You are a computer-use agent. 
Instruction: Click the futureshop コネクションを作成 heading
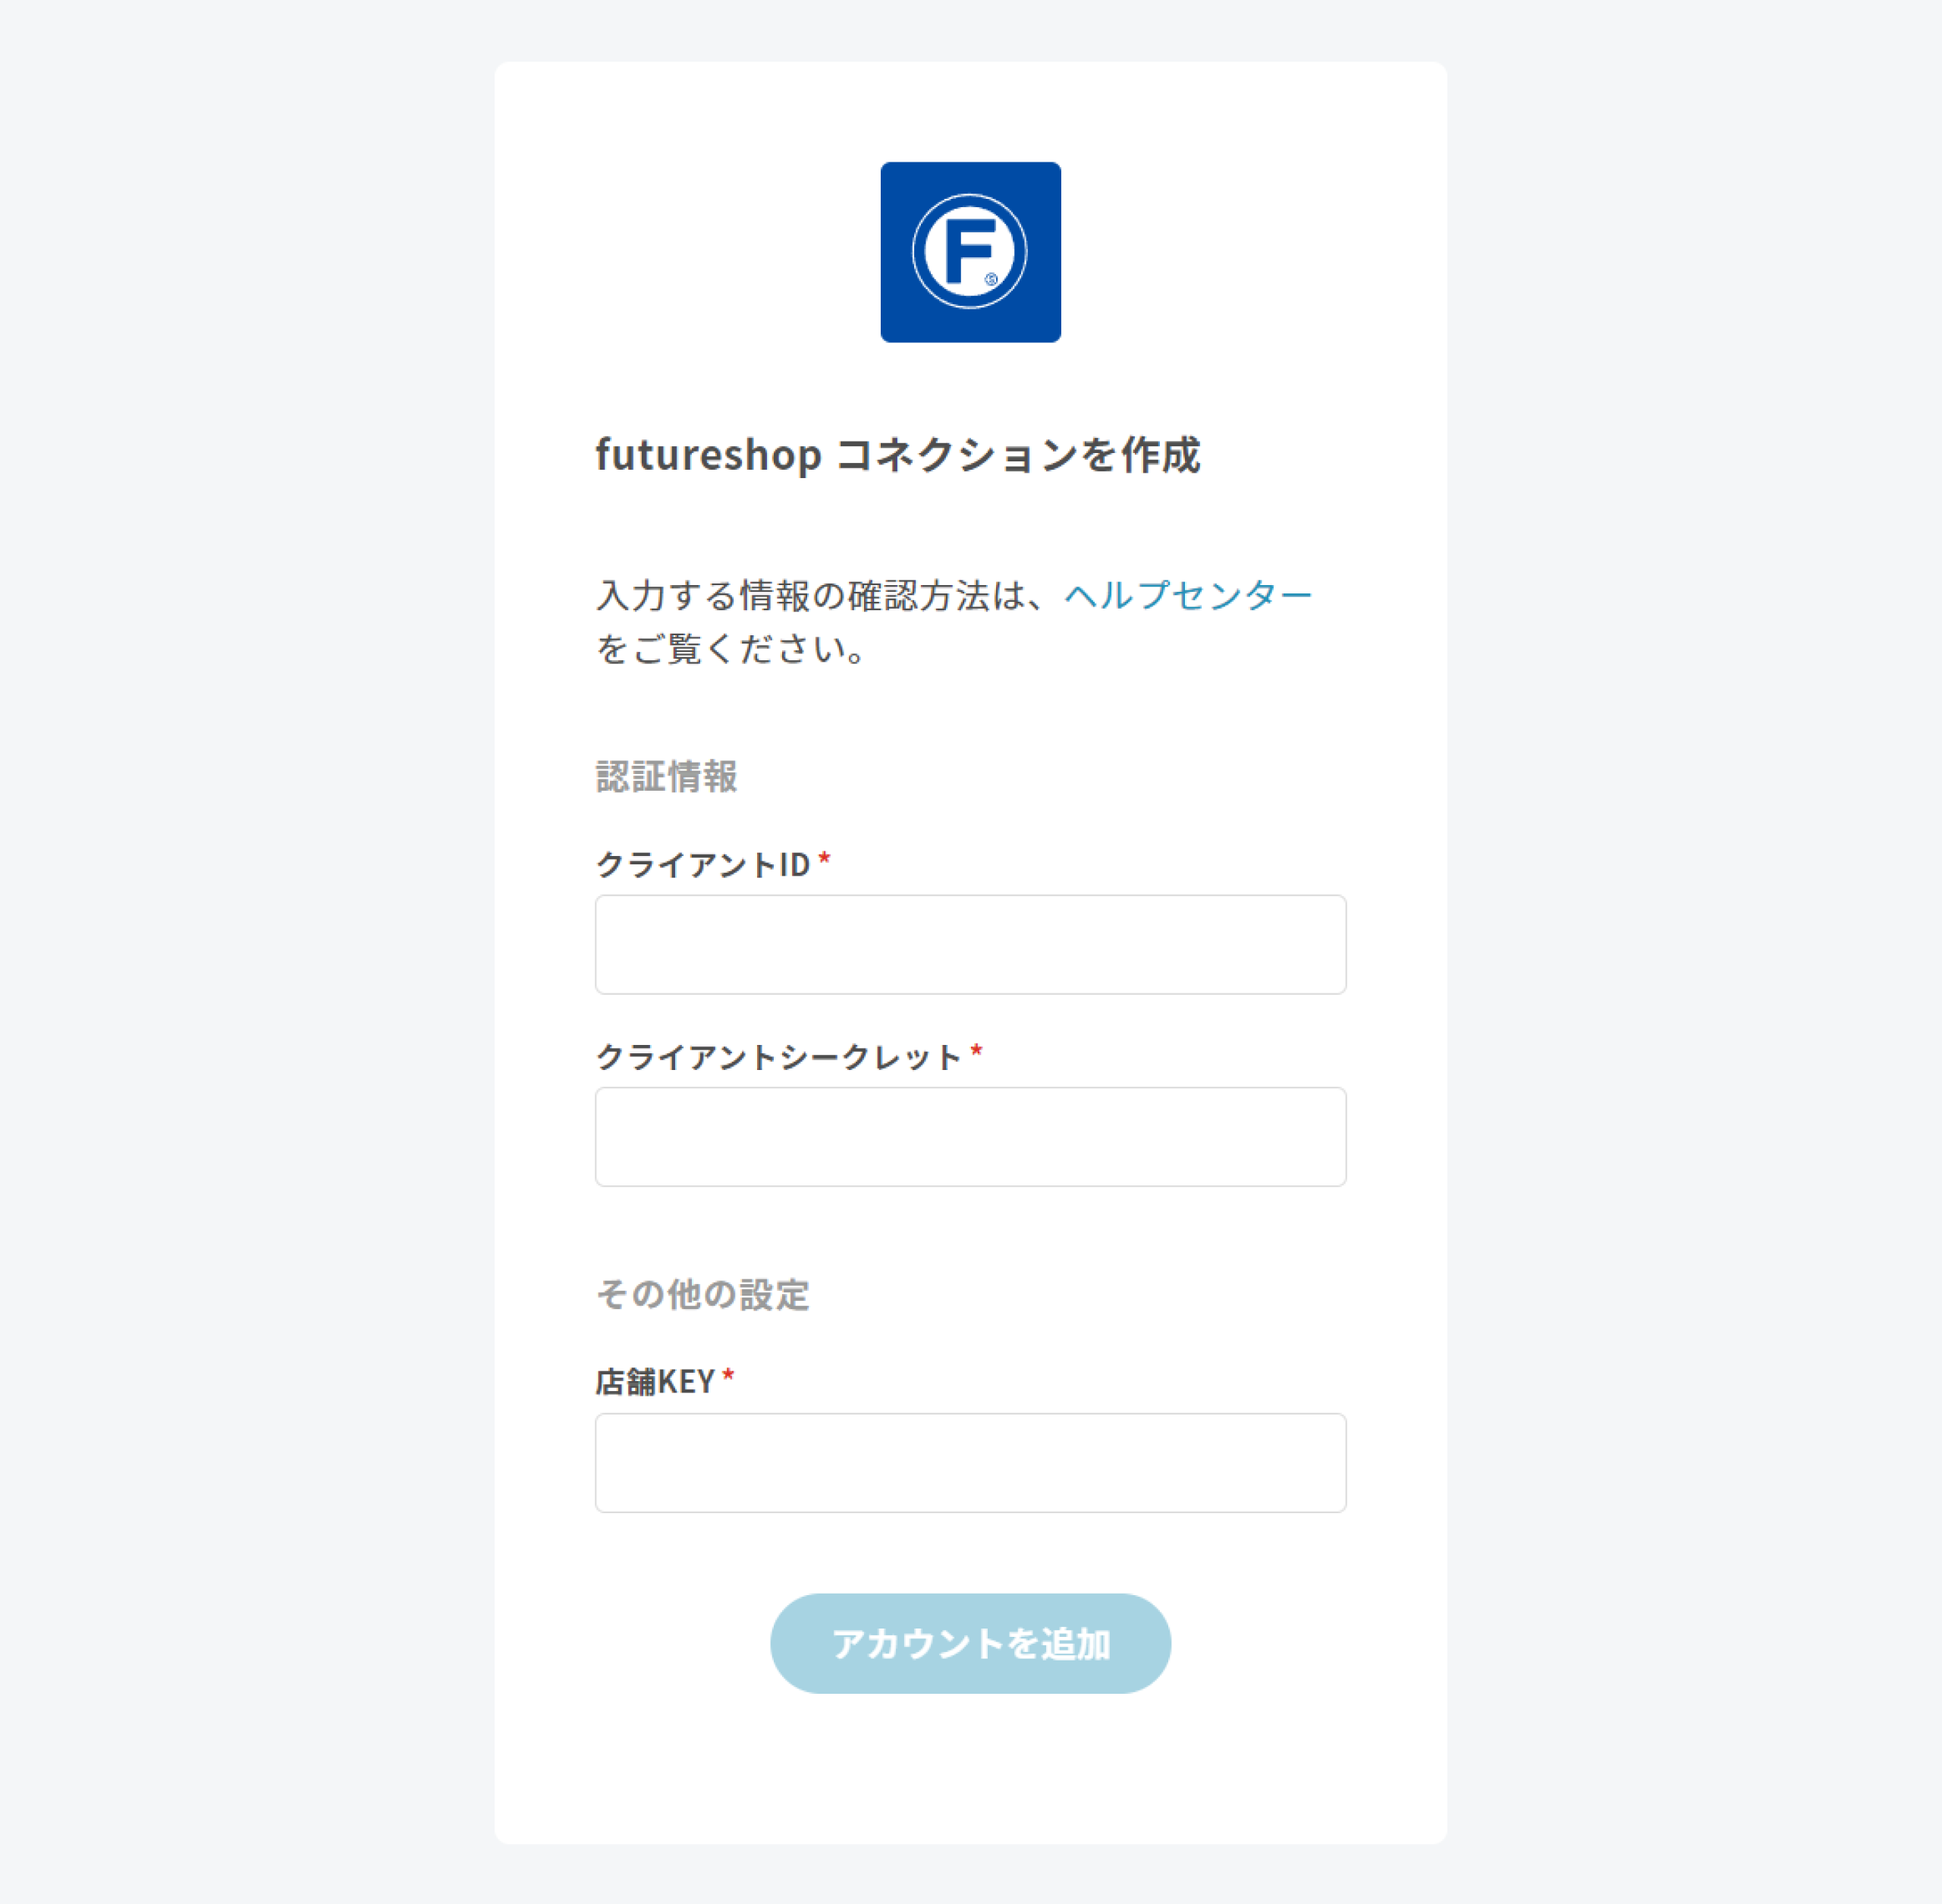pyautogui.click(x=897, y=455)
